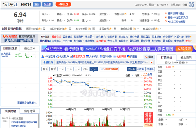
Task: Open the *ST左江吧 forum icon link
Action: pos(48,57)
